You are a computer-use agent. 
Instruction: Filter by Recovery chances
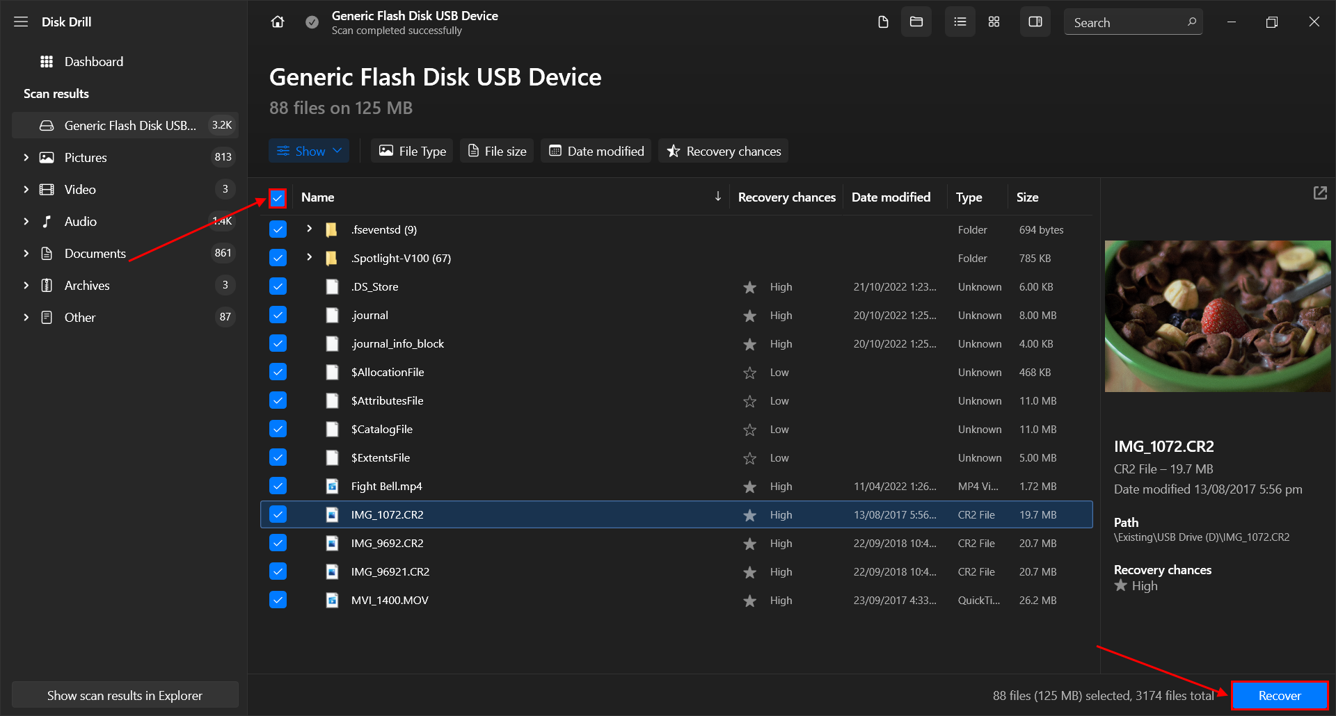pos(724,151)
